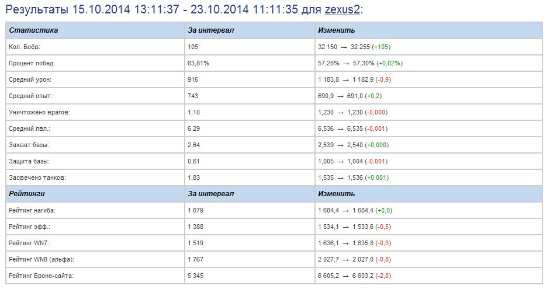This screenshot has width=550, height=289.
Task: Click the change '1 534,1 → 1 533,6 (-0,5)'
Action: pyautogui.click(x=354, y=227)
